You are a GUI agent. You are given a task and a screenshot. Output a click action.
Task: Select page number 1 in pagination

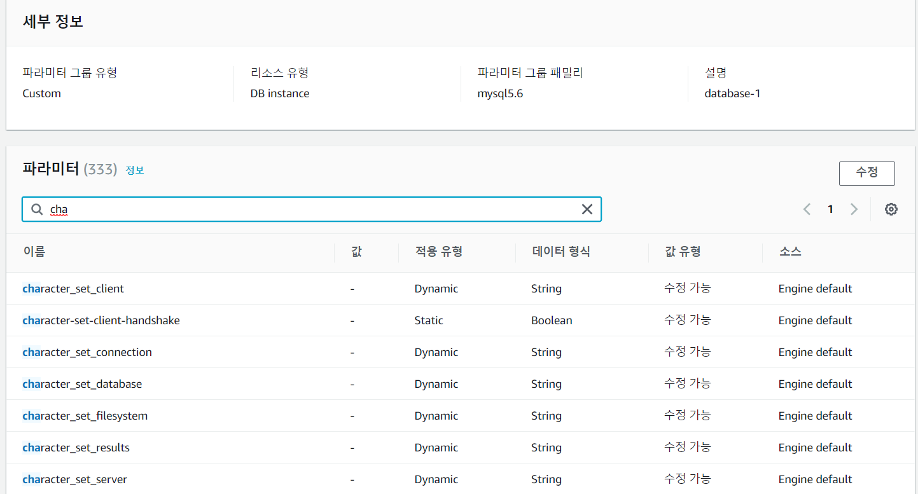point(830,209)
